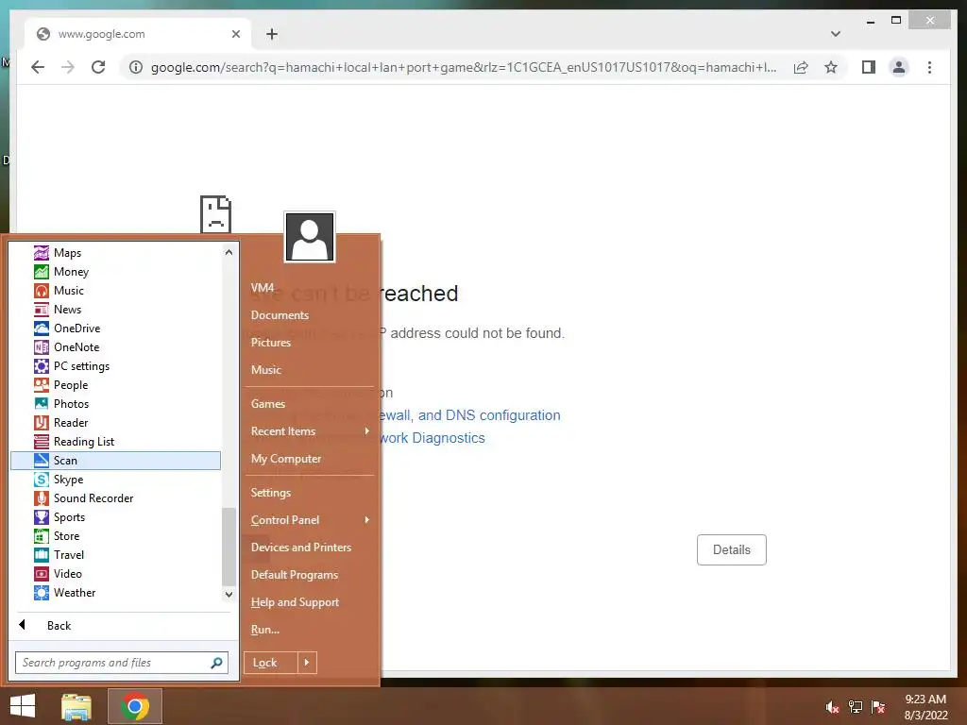Expand the Recent Items submenu
Viewport: 967px width, 725px height.
(367, 430)
